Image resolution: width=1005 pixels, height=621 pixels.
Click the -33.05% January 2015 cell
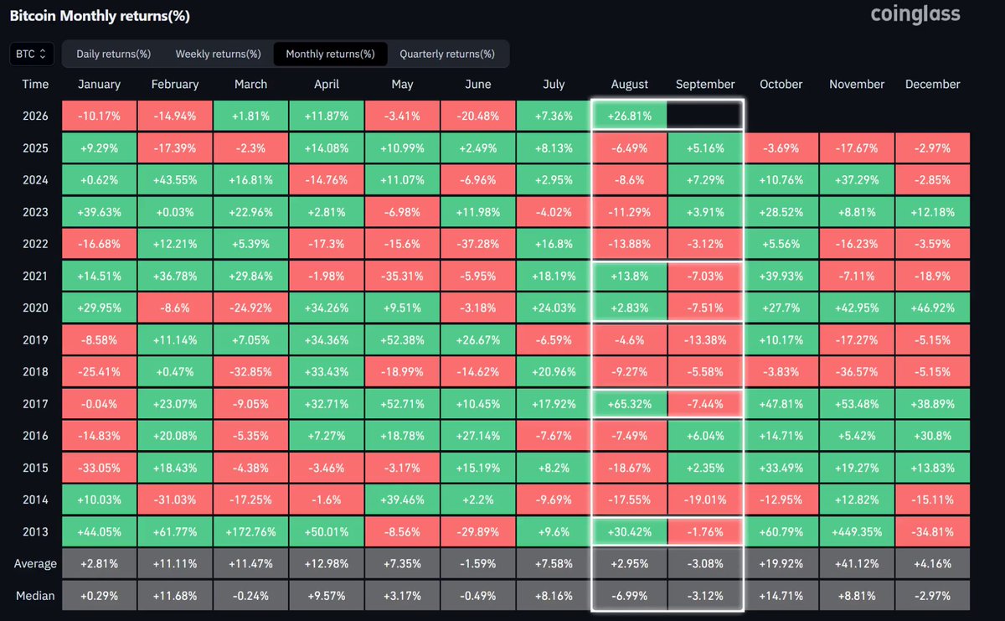point(99,468)
